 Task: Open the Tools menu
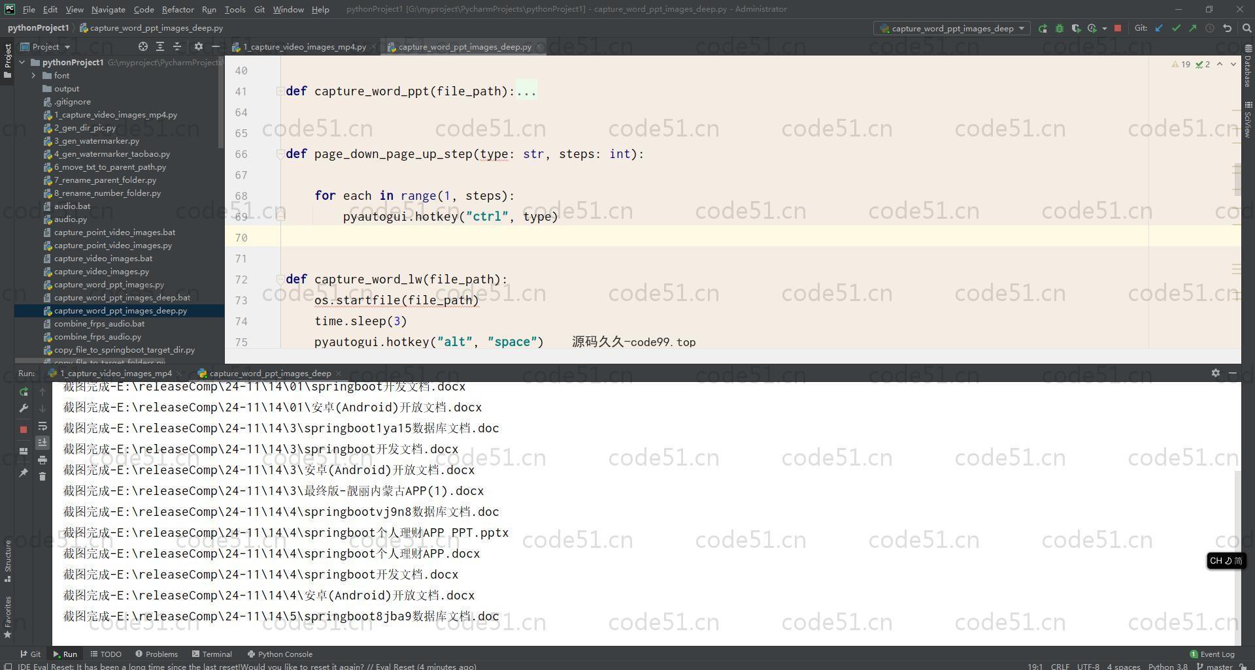point(235,9)
